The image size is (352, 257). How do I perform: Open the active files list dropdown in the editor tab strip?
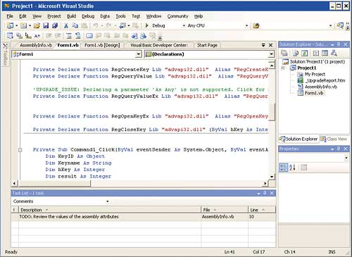point(263,45)
